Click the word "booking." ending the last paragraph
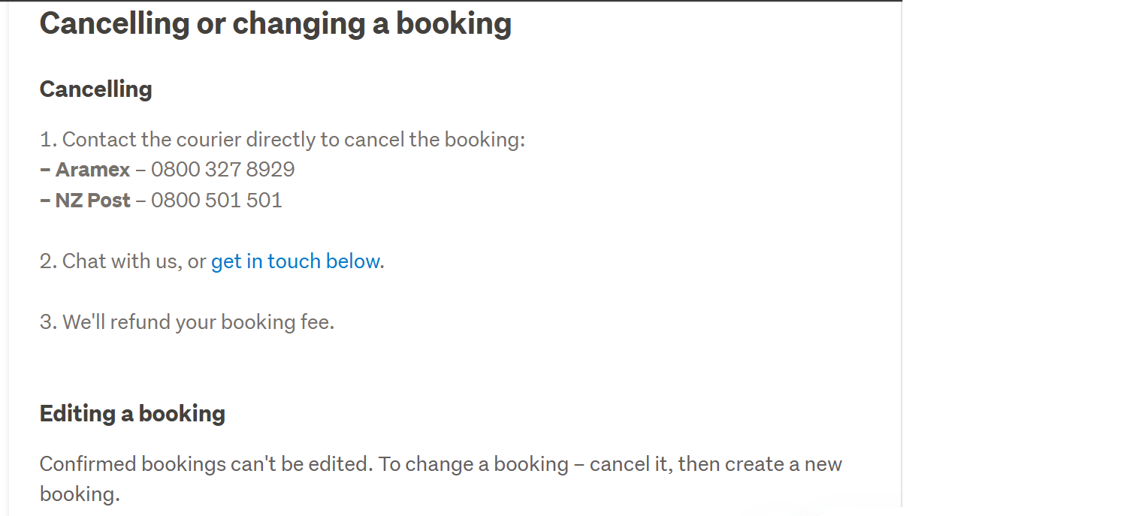This screenshot has height=516, width=1148. click(80, 494)
